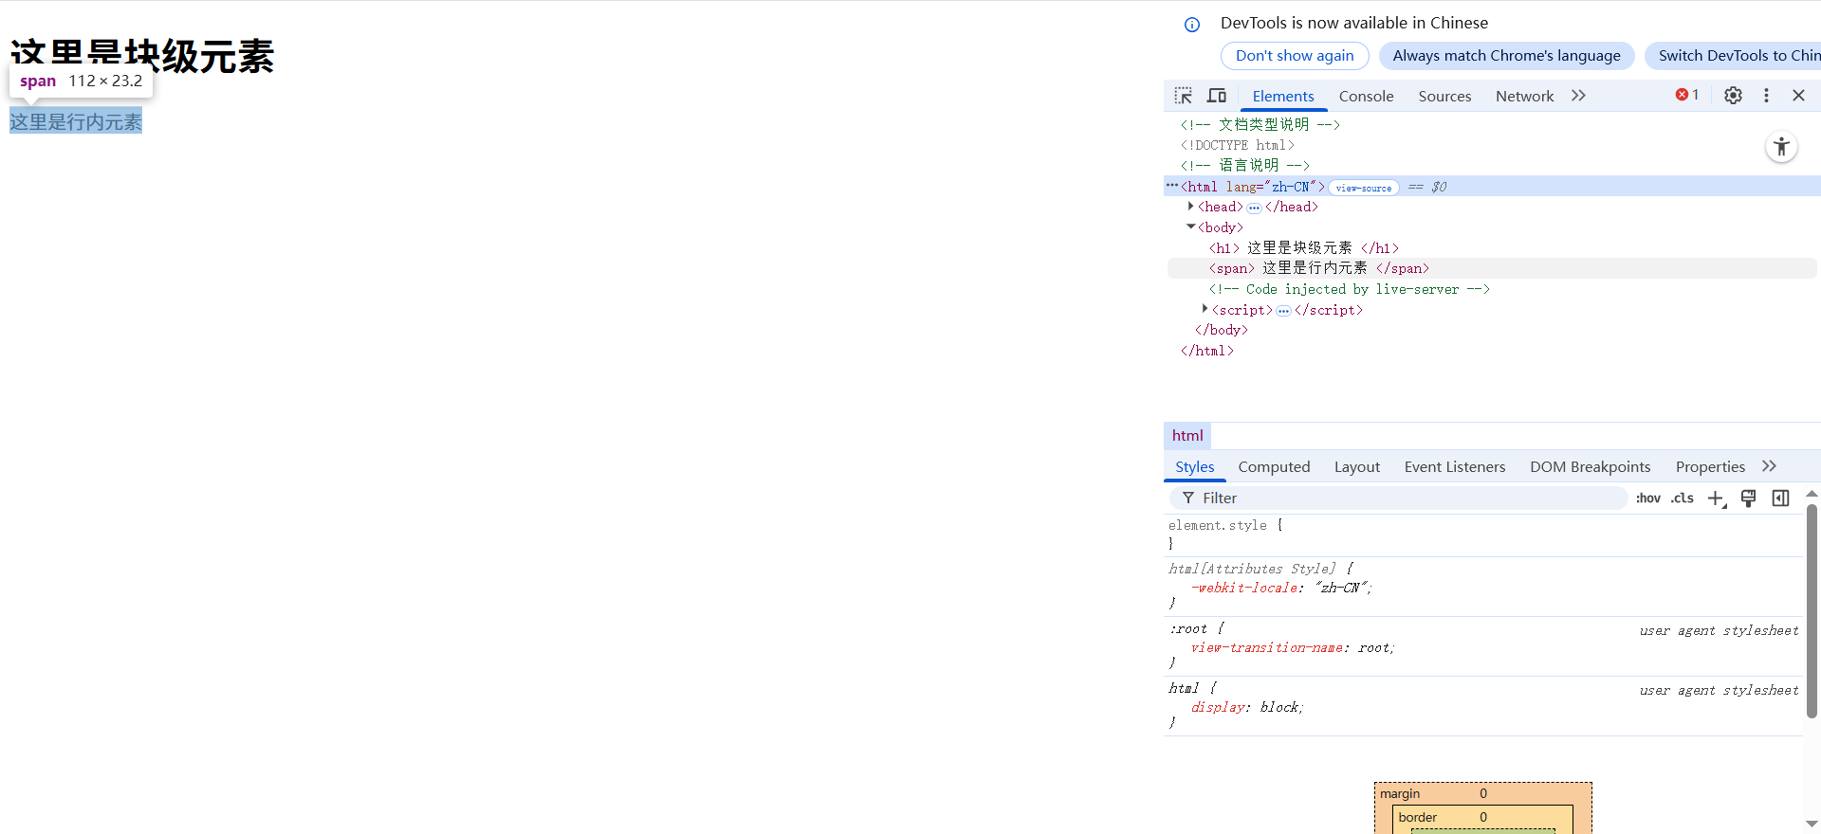Open DevTools settings gear

coord(1733,95)
